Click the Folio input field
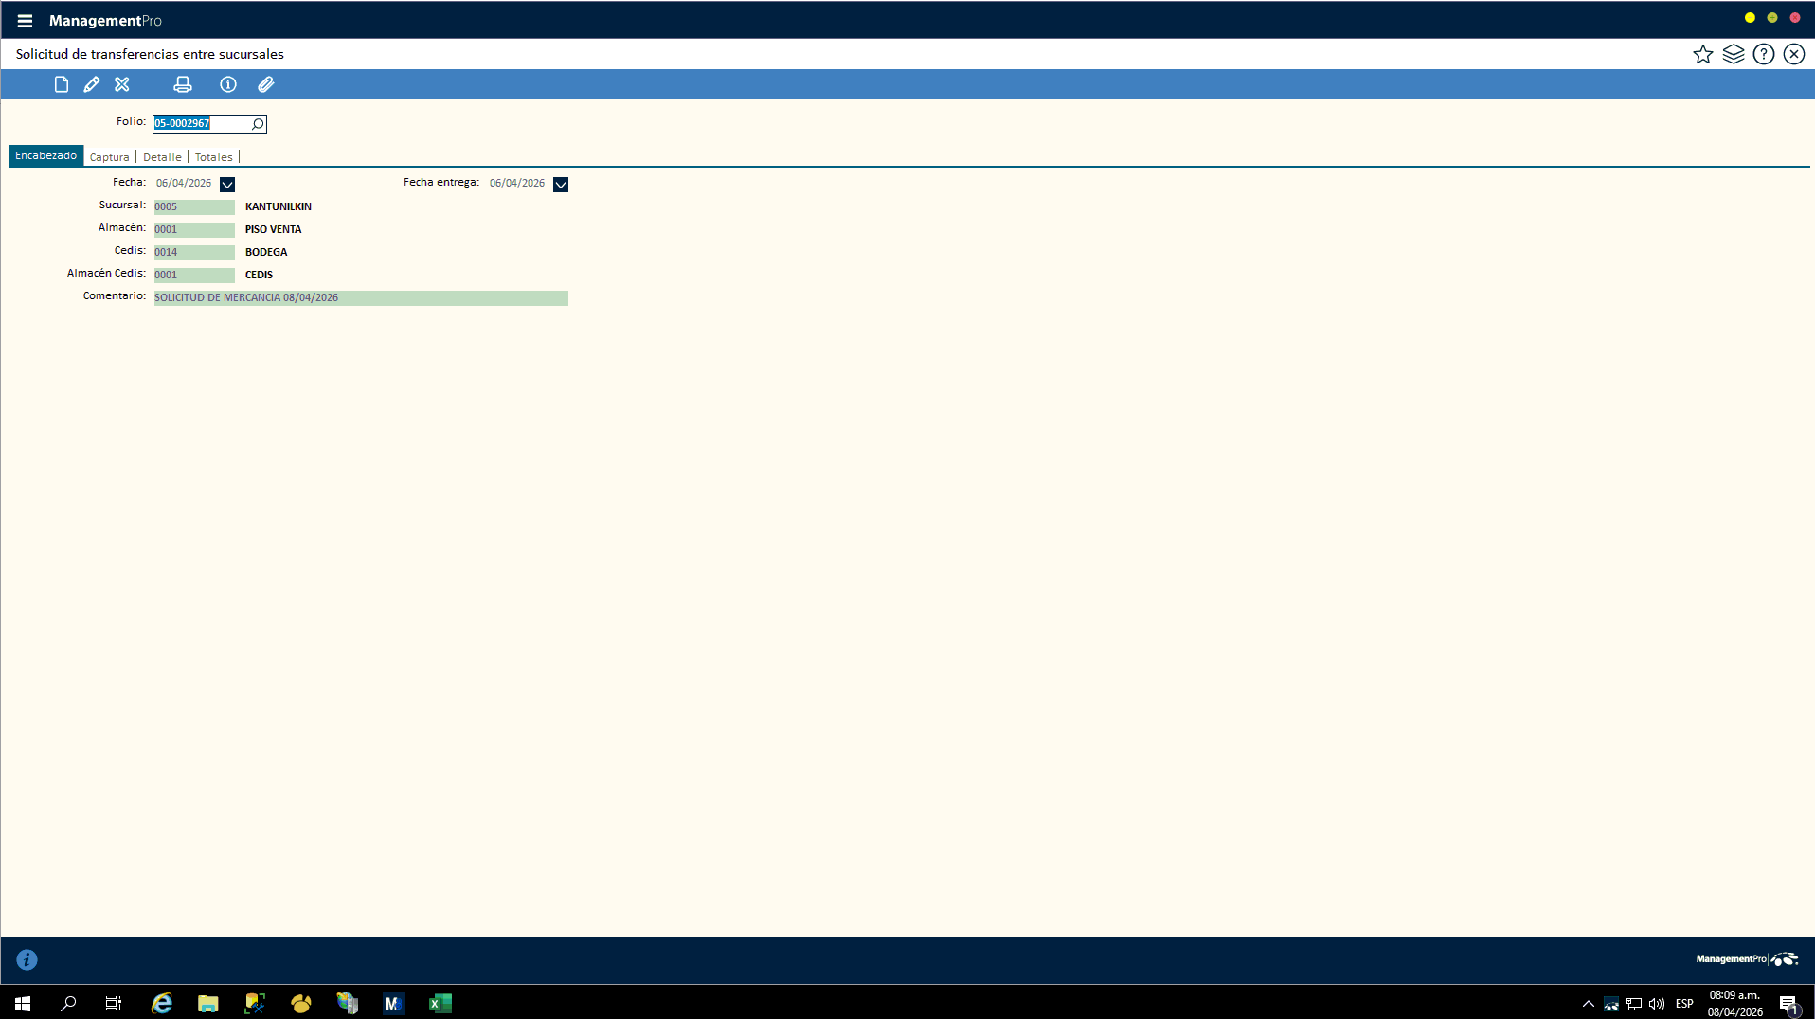The height and width of the screenshot is (1019, 1815). coord(201,124)
